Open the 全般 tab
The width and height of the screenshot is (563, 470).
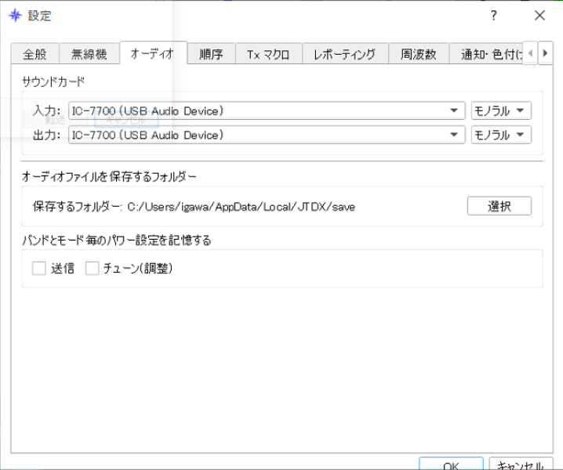coord(35,54)
